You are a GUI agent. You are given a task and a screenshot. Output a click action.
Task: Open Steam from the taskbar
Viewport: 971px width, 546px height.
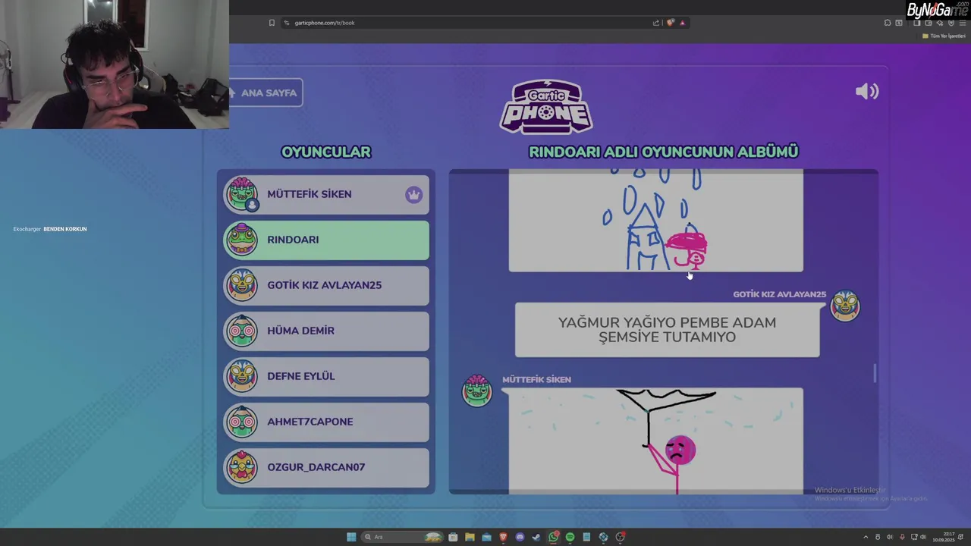point(536,537)
